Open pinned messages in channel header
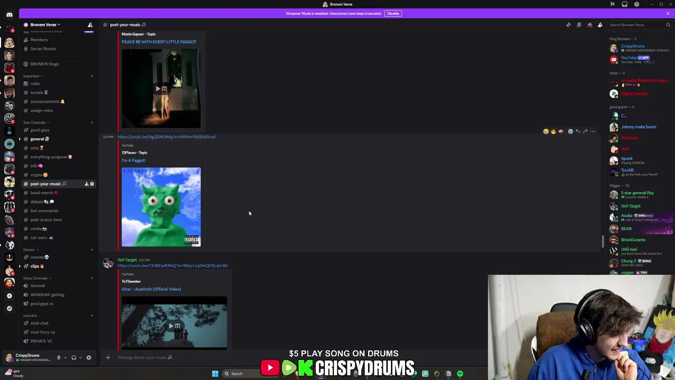675x380 pixels. click(x=590, y=25)
